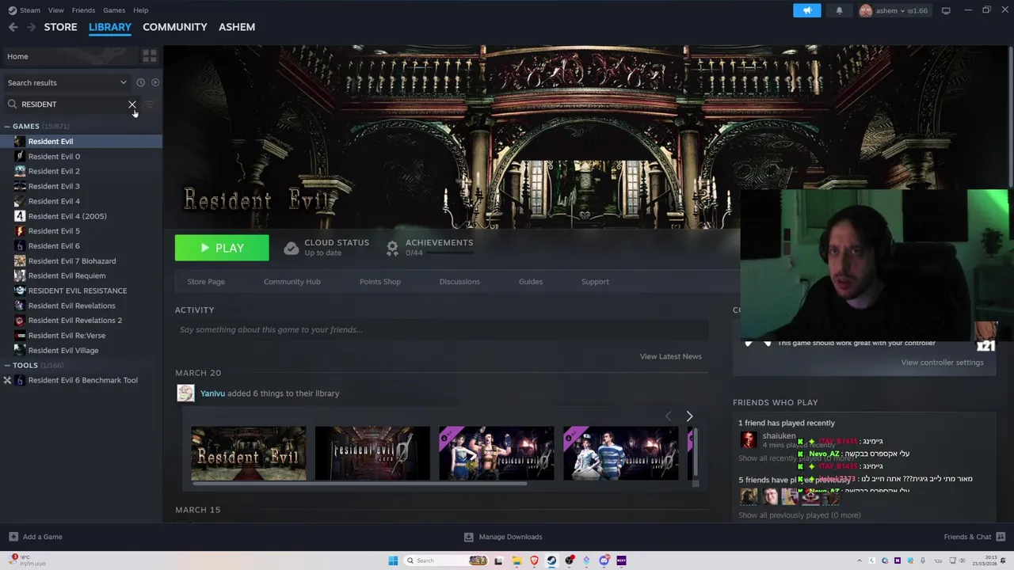Select Resident Evil 5 in the list
This screenshot has height=570, width=1014.
(x=54, y=231)
